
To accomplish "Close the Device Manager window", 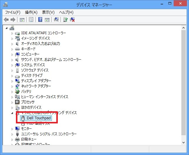I will (x=180, y=4).
